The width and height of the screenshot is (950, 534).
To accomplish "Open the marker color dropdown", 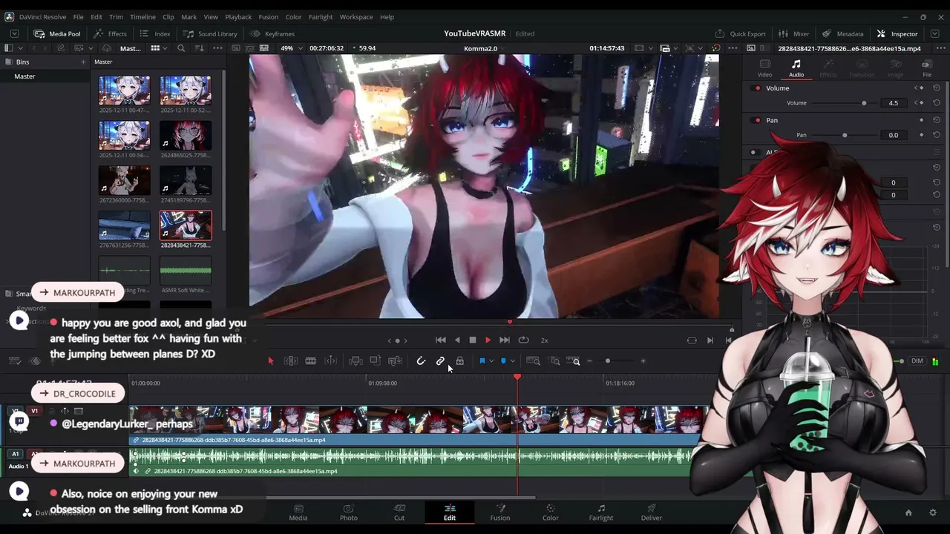I will pos(512,361).
